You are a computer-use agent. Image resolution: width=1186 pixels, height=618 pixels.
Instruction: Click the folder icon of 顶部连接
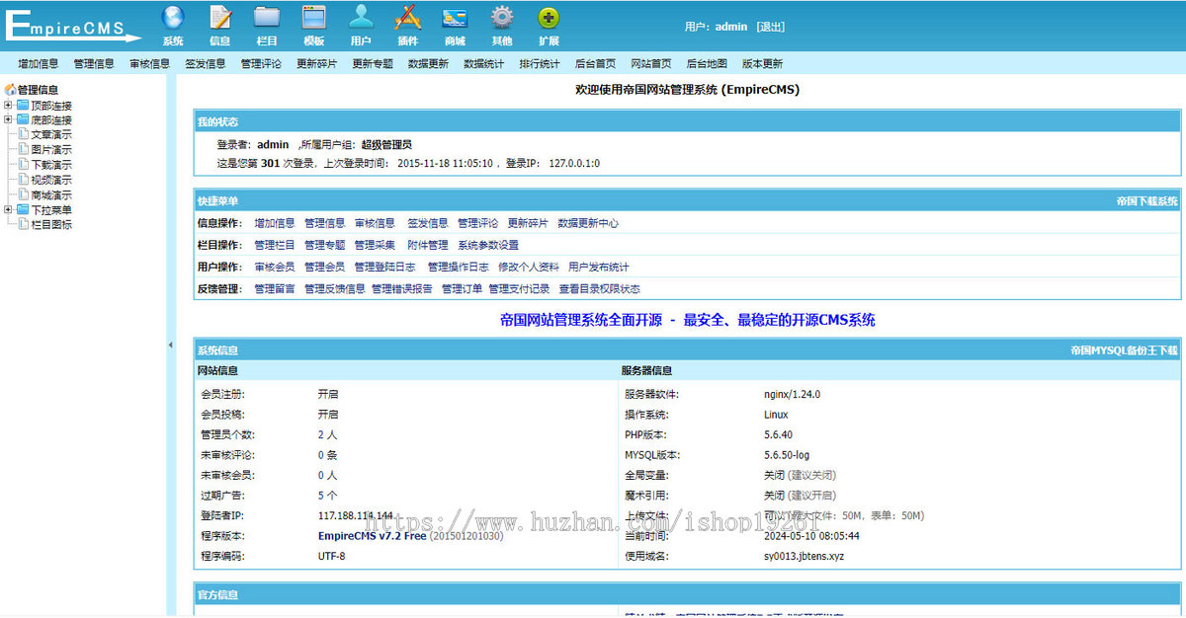click(x=23, y=106)
